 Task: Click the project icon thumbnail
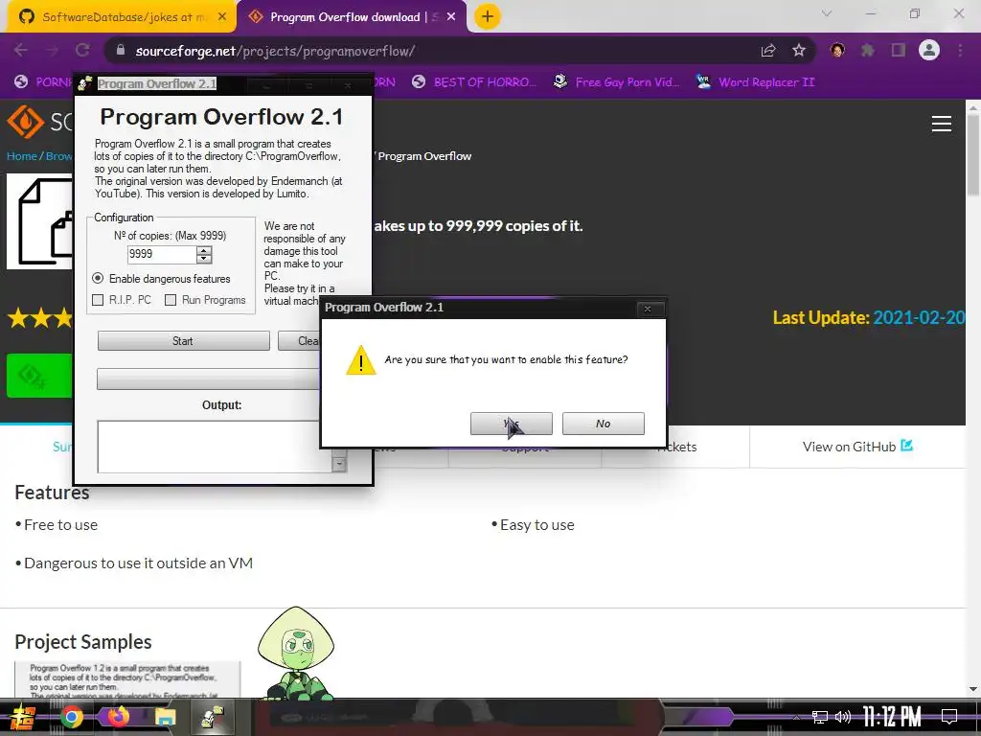(x=40, y=221)
